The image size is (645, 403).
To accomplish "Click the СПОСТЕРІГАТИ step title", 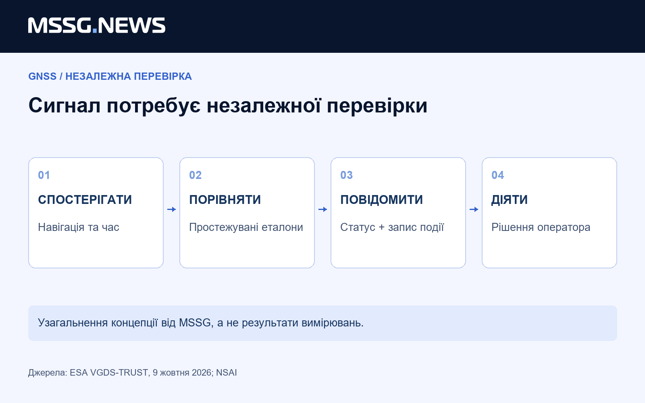I will 85,199.
